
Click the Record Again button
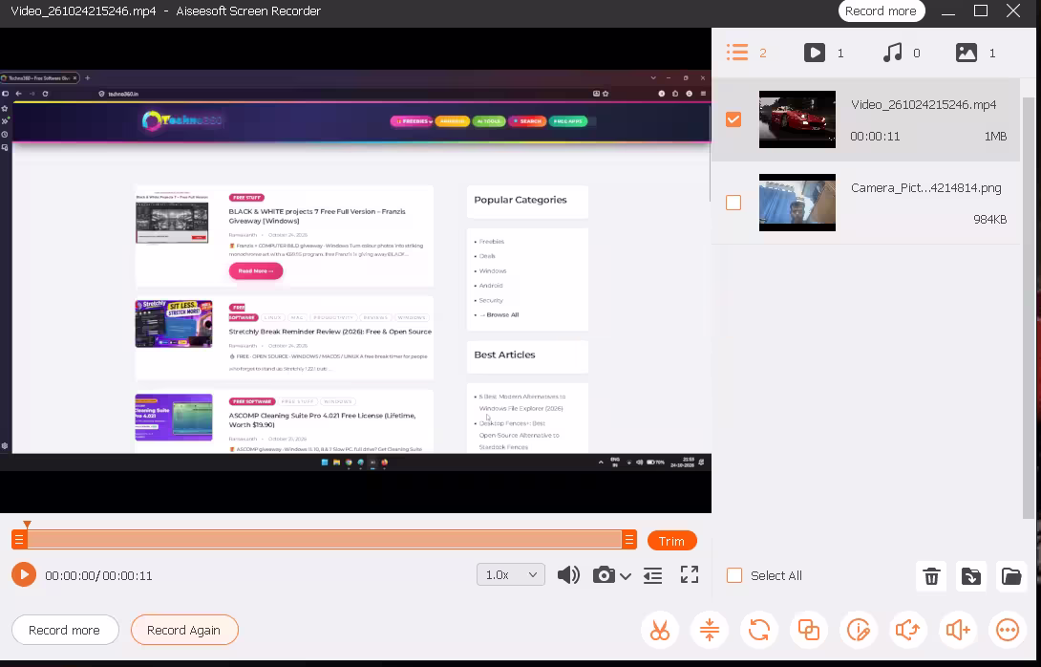[184, 630]
